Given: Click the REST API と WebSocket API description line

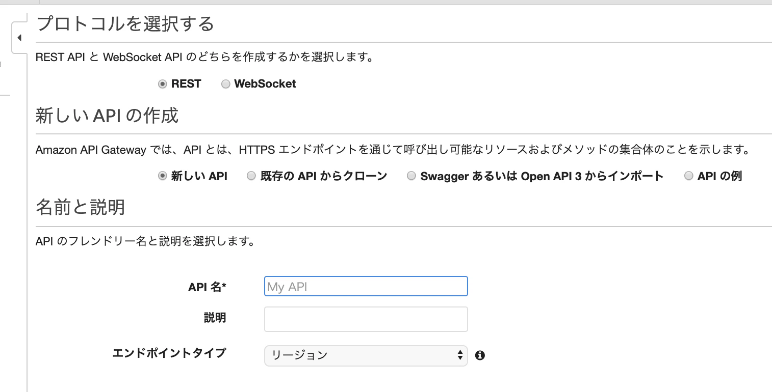Looking at the screenshot, I should [x=204, y=57].
